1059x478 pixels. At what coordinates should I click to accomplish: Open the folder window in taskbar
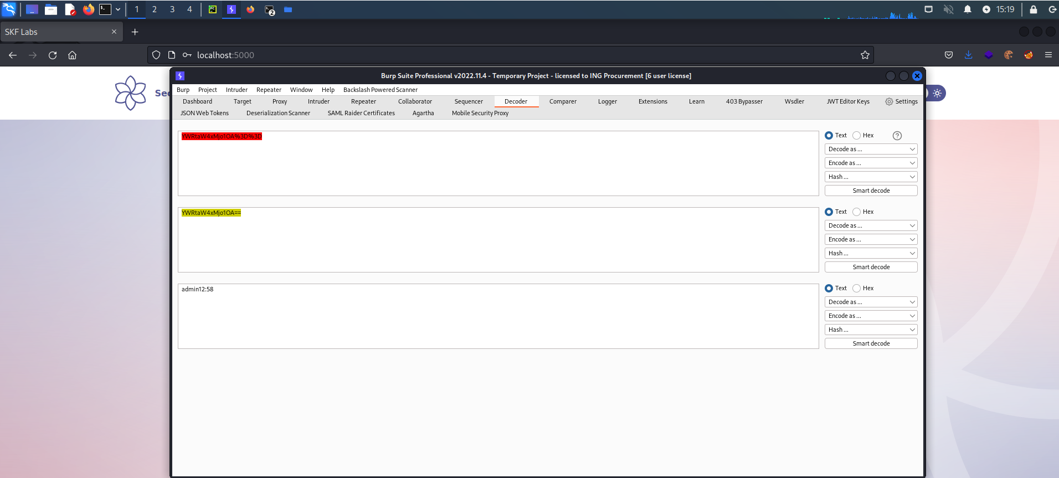pyautogui.click(x=288, y=9)
